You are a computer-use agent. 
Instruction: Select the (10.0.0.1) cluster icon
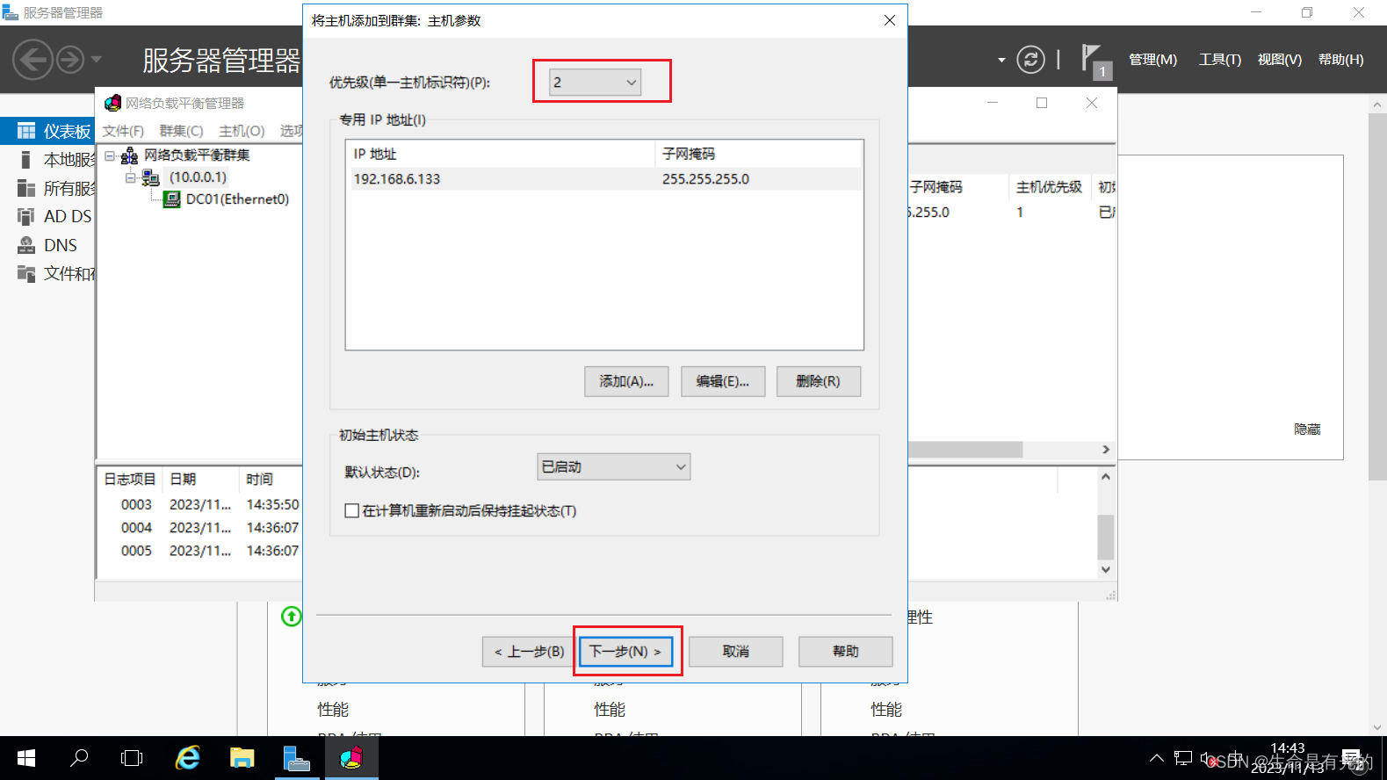coord(150,177)
